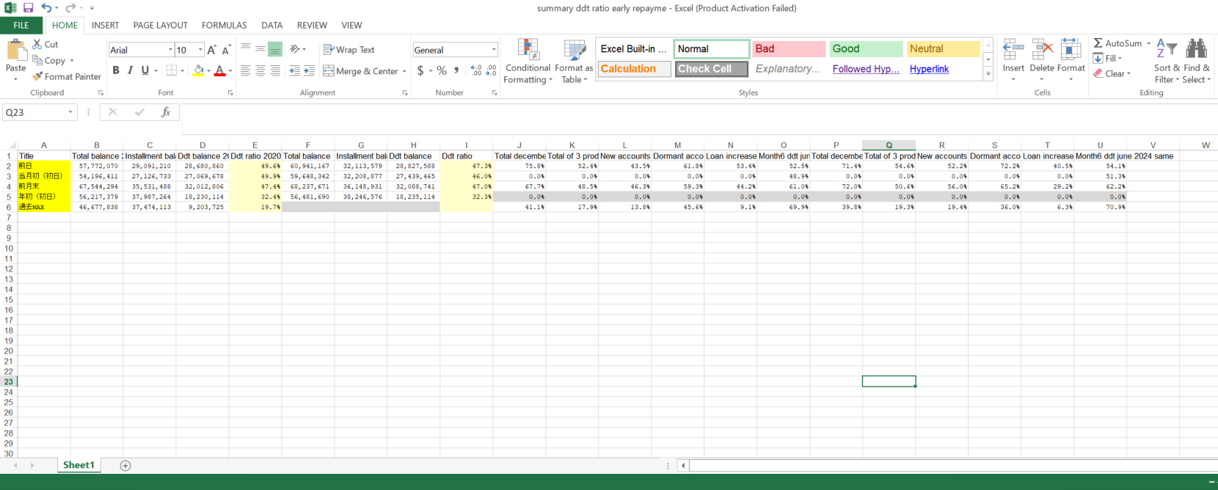
Task: Open Format as Table gallery
Action: [x=574, y=61]
